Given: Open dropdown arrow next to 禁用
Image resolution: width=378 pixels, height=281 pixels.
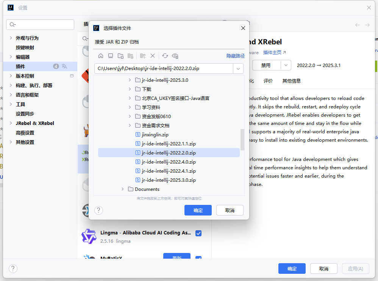Looking at the screenshot, I should pos(286,65).
